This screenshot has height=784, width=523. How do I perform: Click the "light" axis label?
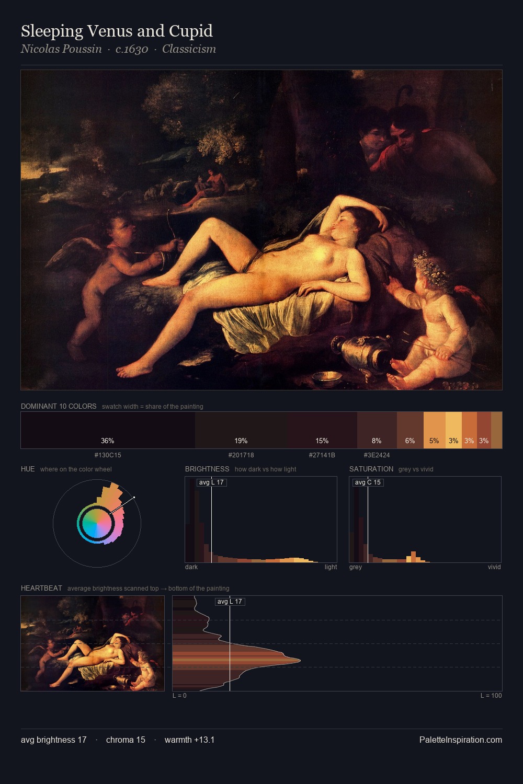(x=331, y=567)
